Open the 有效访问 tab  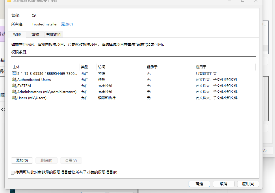tap(53, 34)
